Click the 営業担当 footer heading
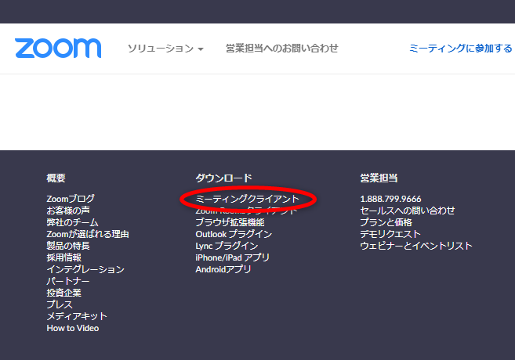Viewport: 515px width, 360px height. point(379,178)
